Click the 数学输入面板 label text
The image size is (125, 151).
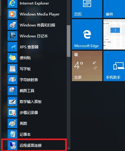[31, 101]
